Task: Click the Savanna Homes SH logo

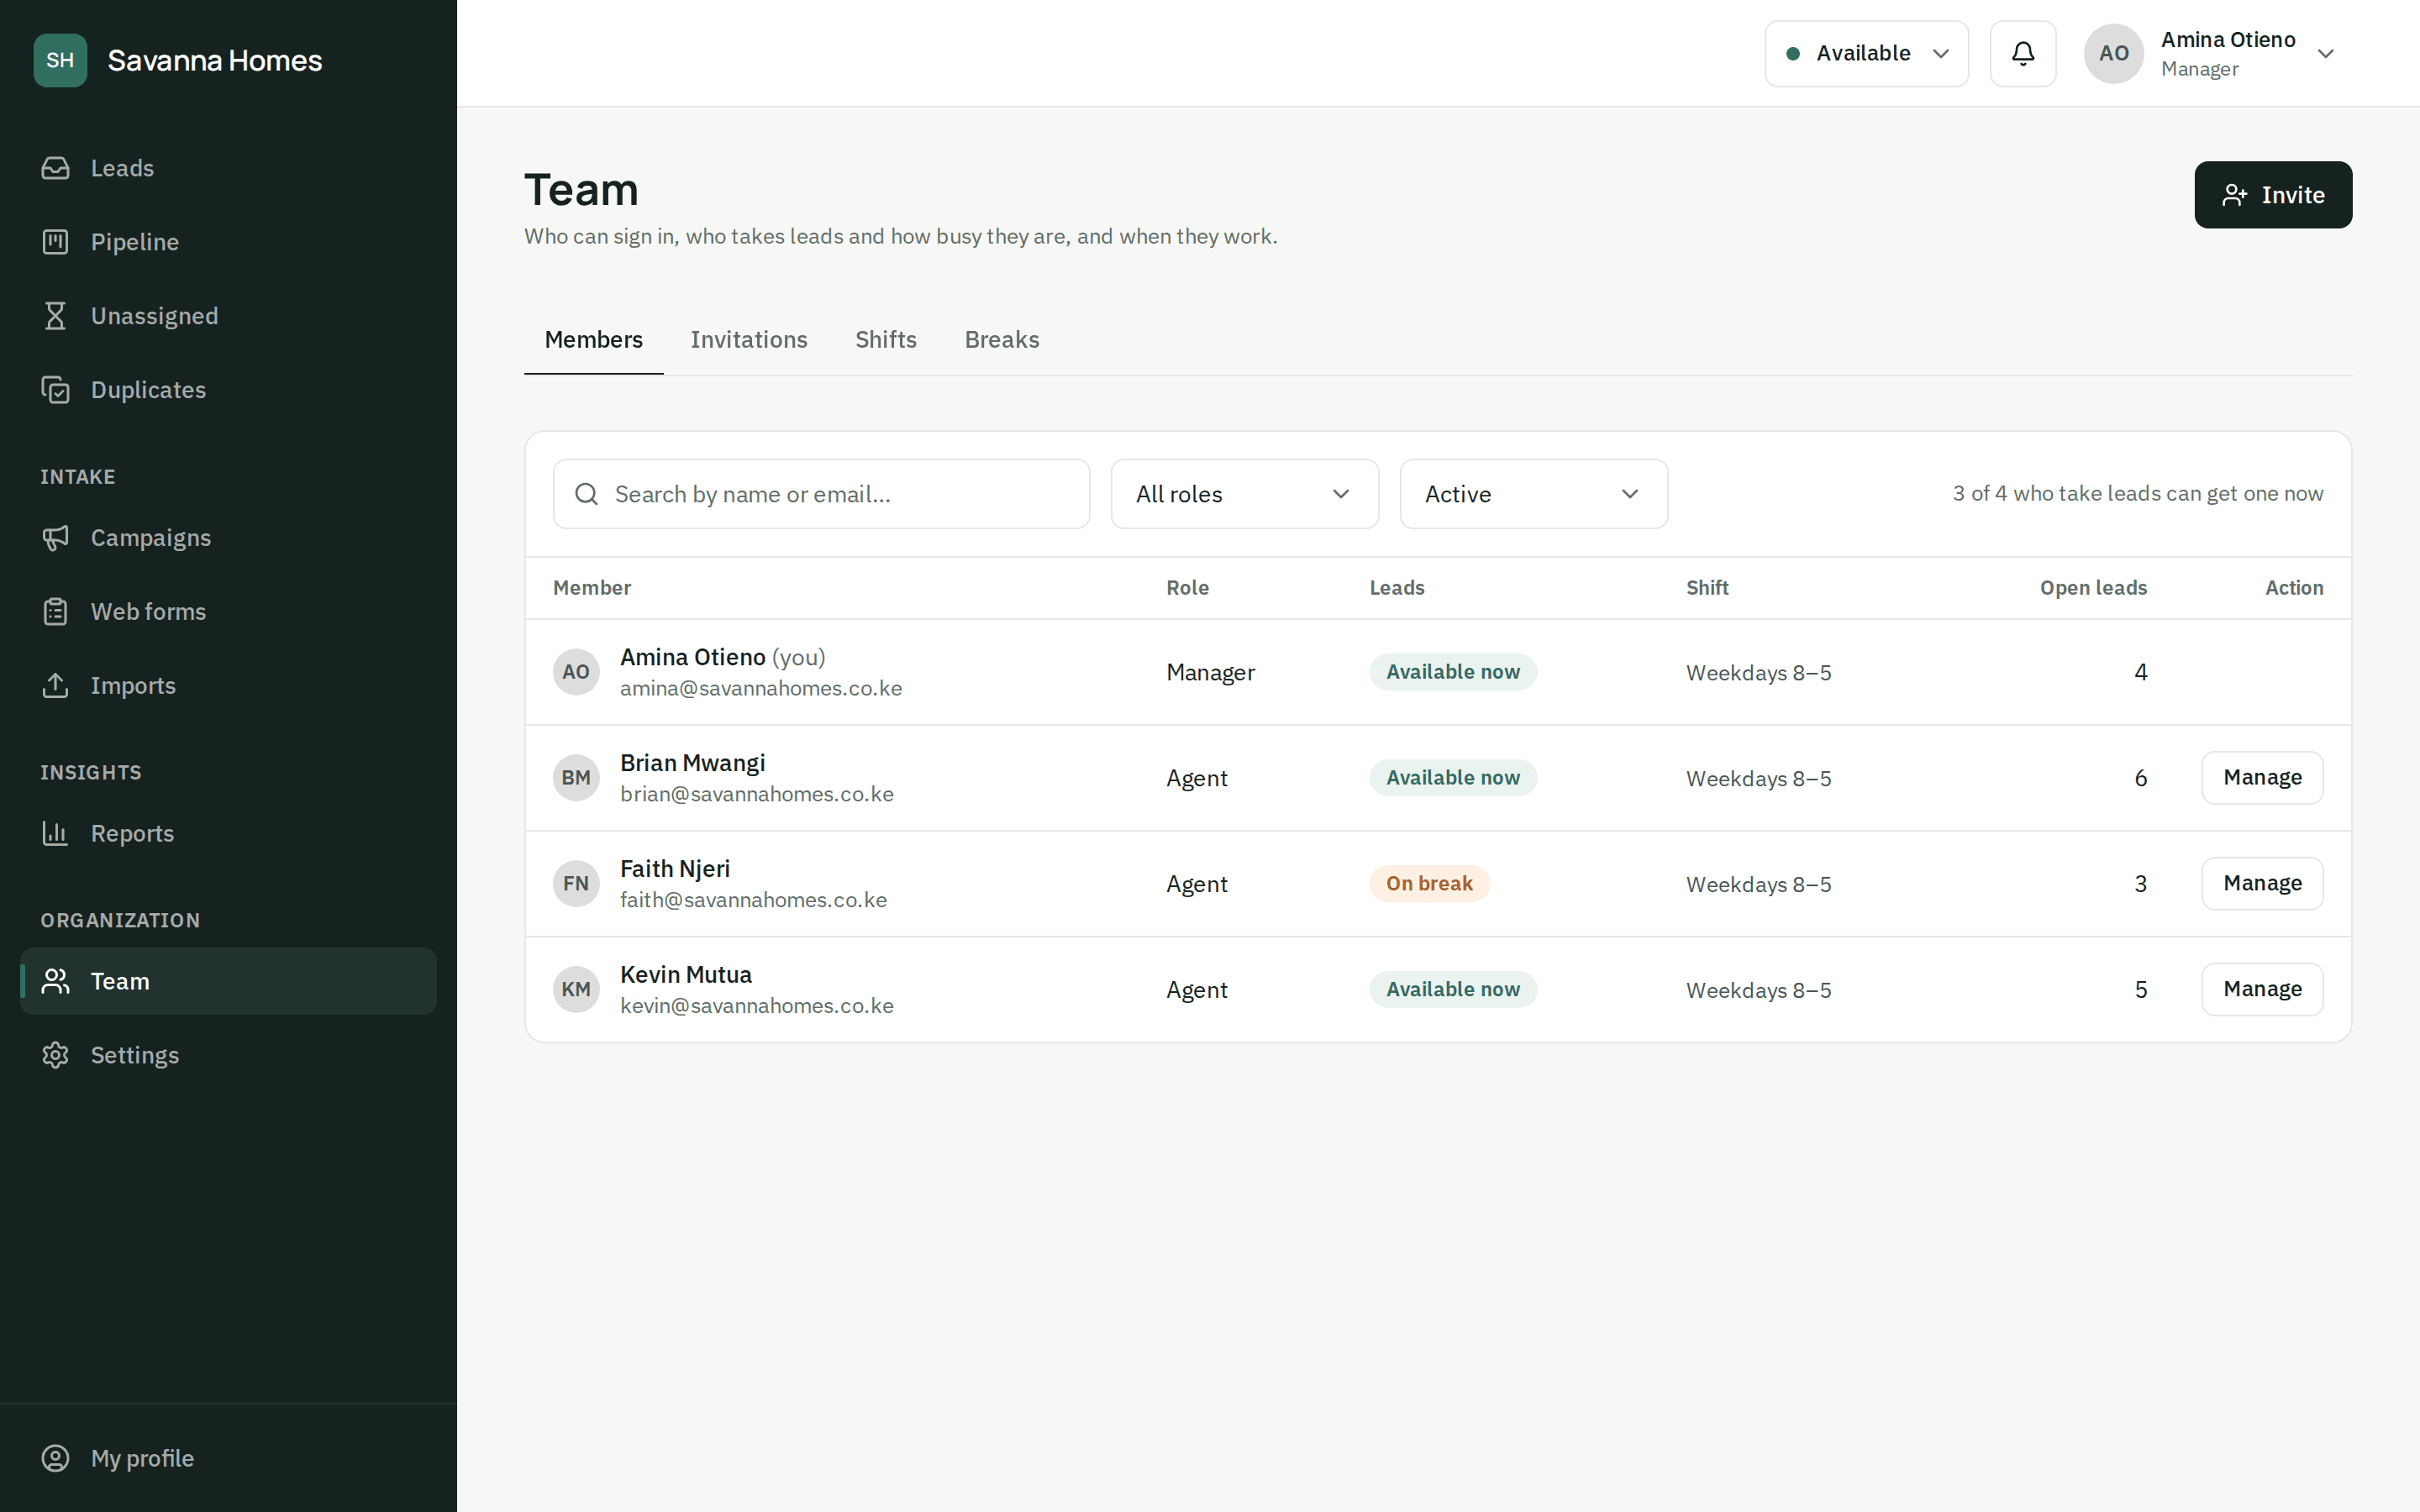Action: point(60,60)
